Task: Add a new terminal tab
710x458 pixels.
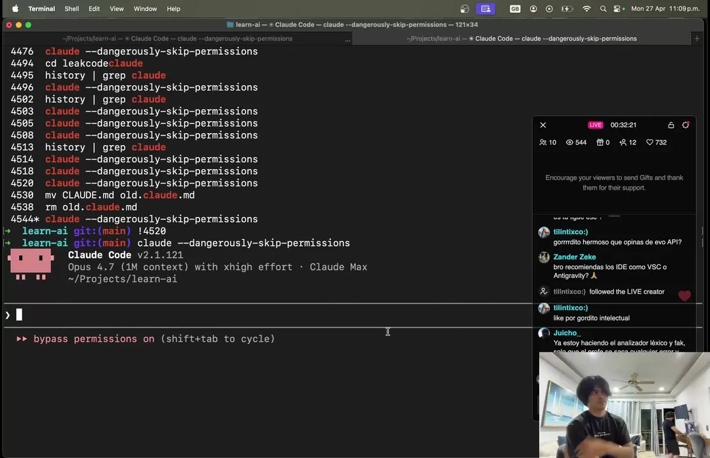Action: [x=697, y=38]
